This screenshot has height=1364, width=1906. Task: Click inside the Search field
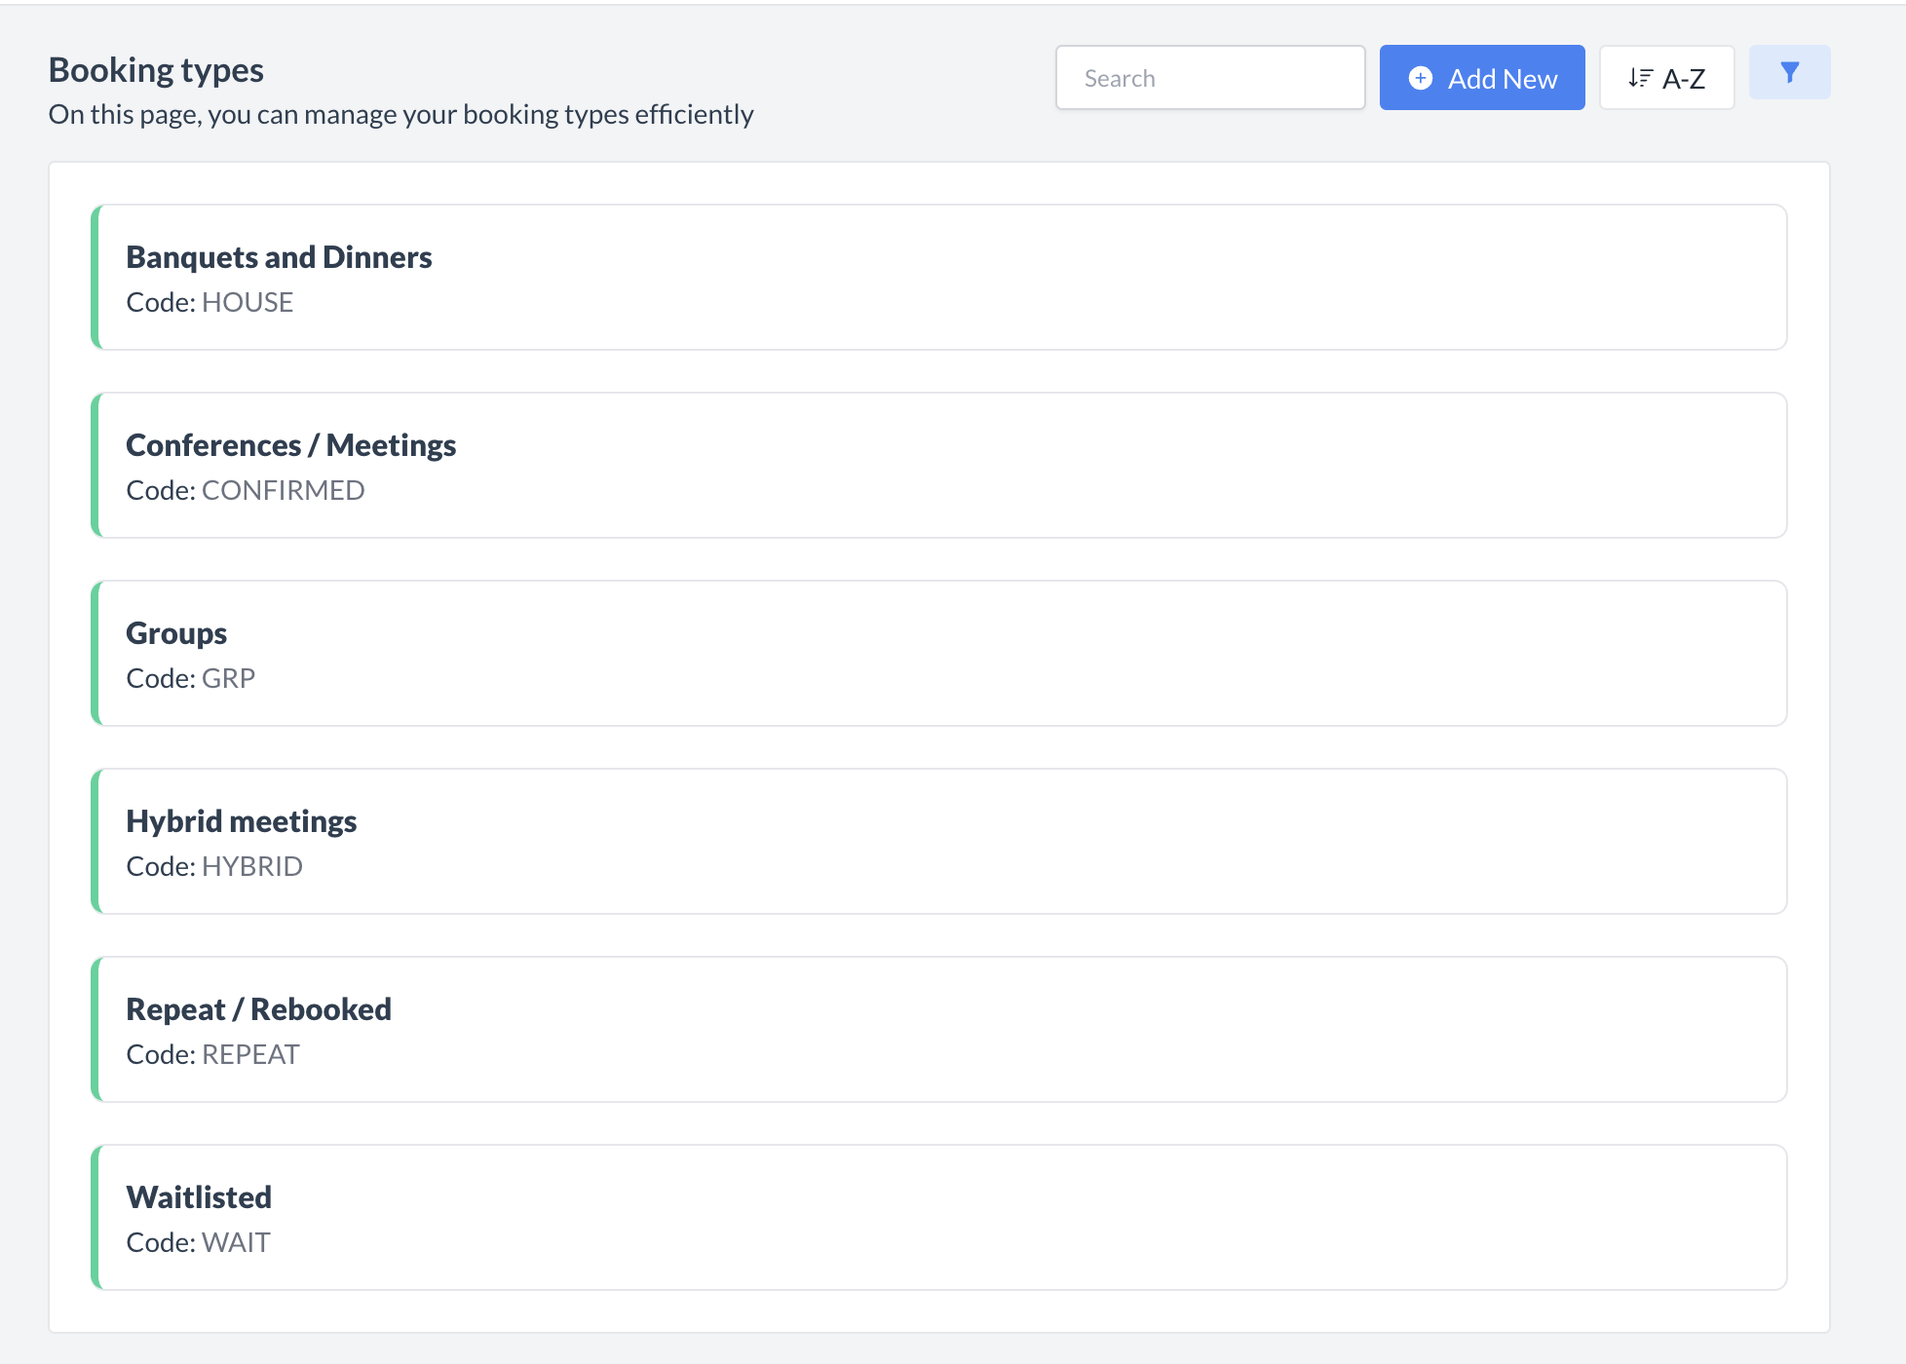[1210, 77]
